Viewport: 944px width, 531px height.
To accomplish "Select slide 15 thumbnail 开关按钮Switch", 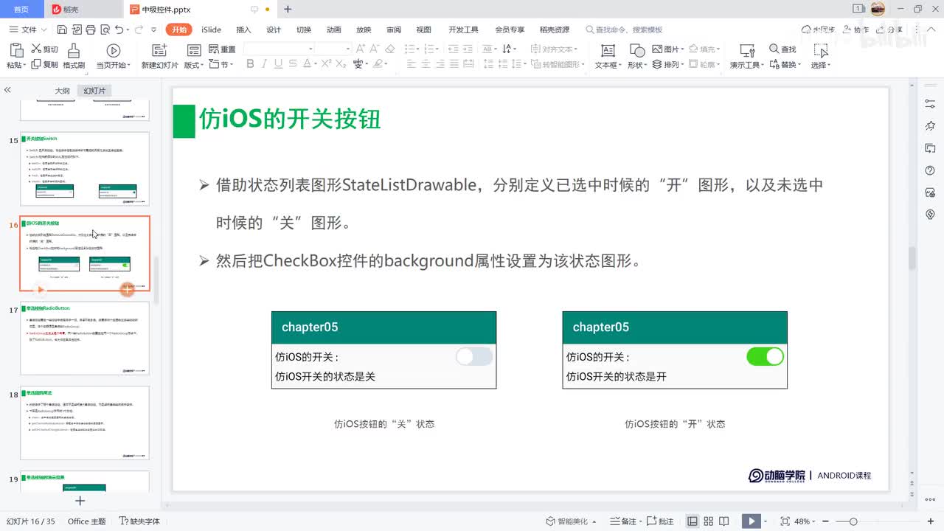I will pyautogui.click(x=84, y=169).
